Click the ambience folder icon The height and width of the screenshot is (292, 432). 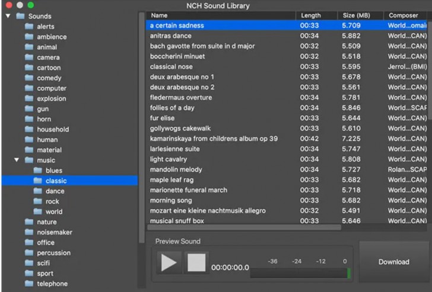(29, 37)
